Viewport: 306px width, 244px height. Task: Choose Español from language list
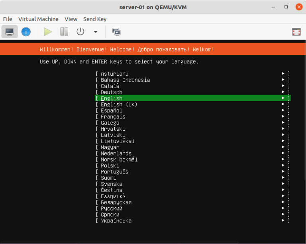pyautogui.click(x=192, y=110)
